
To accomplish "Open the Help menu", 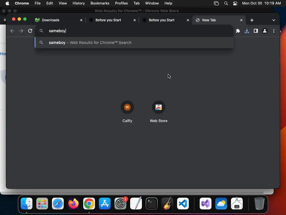I will pyautogui.click(x=168, y=3).
